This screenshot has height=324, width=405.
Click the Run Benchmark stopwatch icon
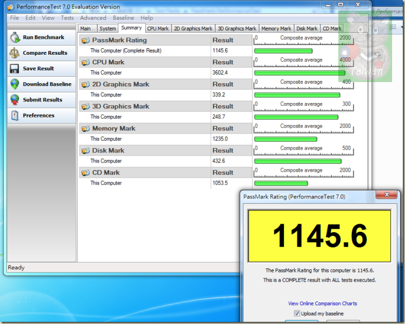[x=15, y=38]
